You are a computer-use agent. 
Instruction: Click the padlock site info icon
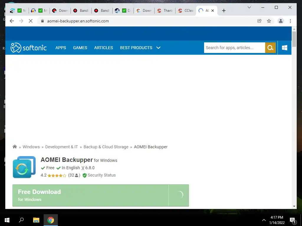click(42, 21)
